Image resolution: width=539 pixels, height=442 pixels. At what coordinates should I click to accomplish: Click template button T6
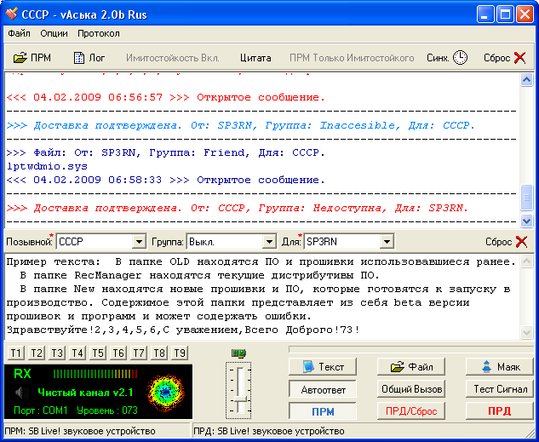click(118, 353)
